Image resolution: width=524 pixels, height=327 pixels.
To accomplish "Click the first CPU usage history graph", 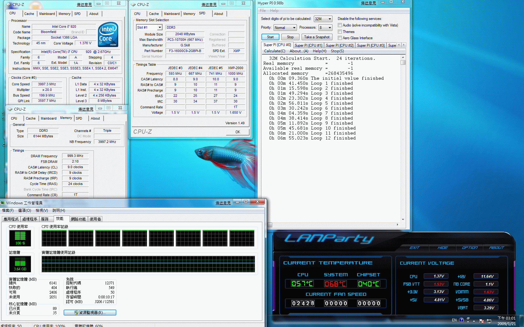I will click(54, 238).
